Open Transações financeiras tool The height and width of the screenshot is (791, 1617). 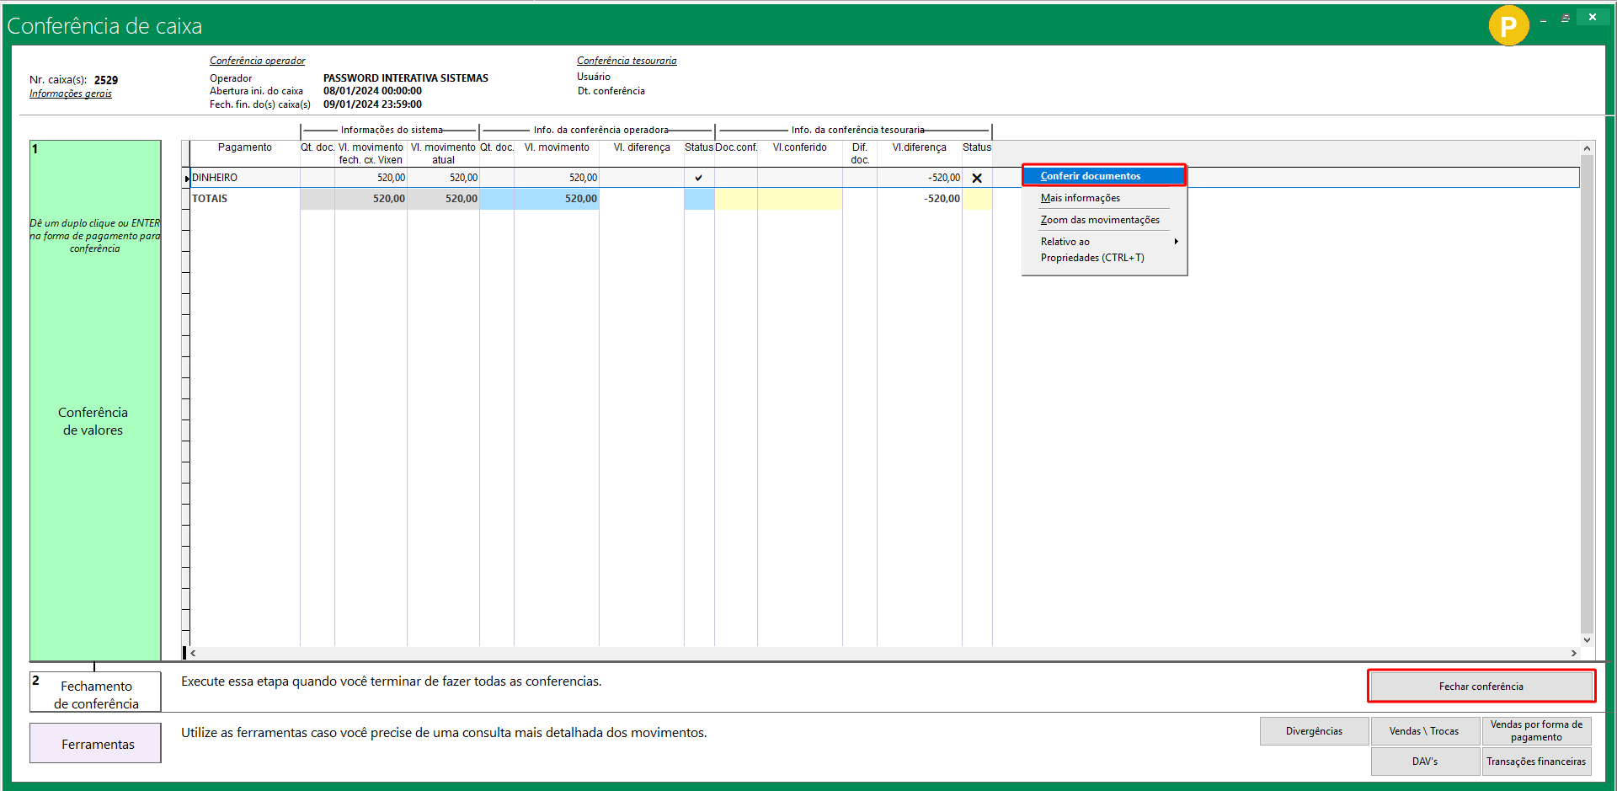(x=1536, y=762)
